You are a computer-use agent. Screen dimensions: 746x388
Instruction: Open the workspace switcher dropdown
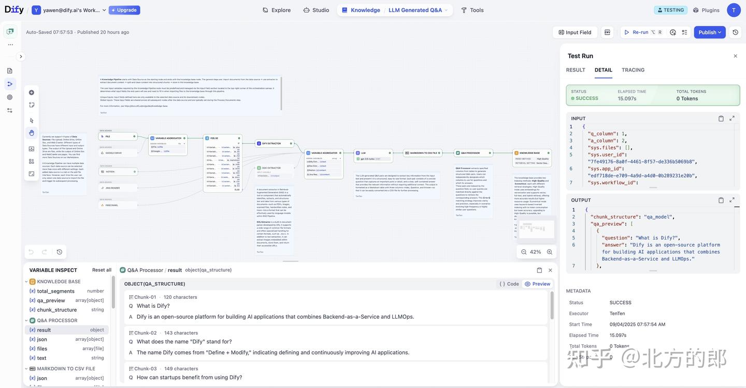[69, 10]
